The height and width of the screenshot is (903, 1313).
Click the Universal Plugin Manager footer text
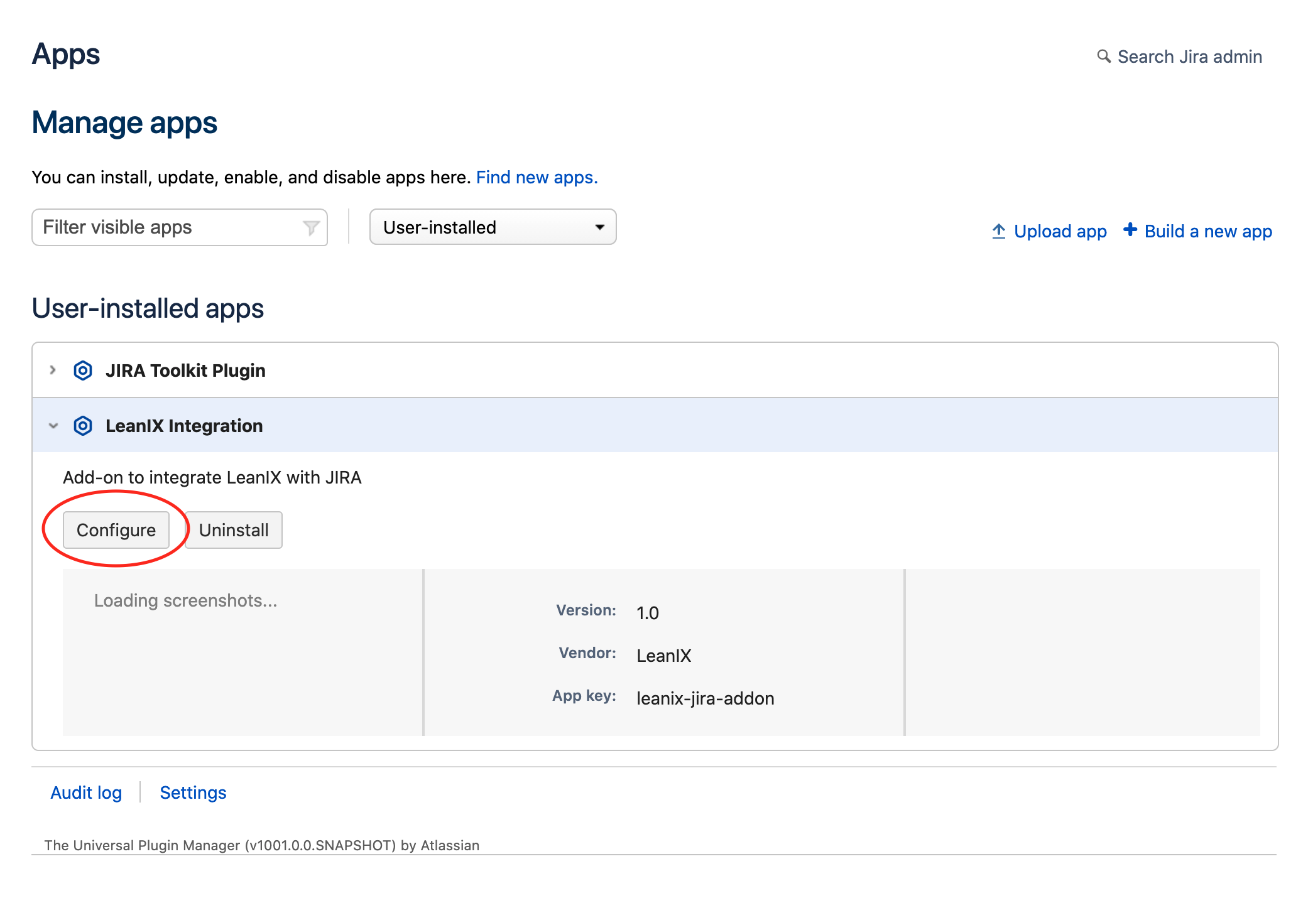(262, 845)
